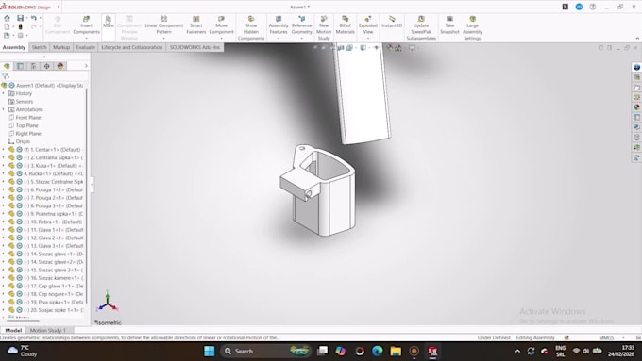Open SOLIDWORKS Add-Ins tab

(x=194, y=47)
